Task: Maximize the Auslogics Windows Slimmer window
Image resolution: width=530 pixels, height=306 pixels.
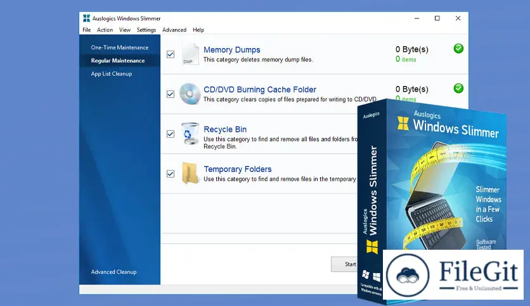Action: pyautogui.click(x=437, y=18)
